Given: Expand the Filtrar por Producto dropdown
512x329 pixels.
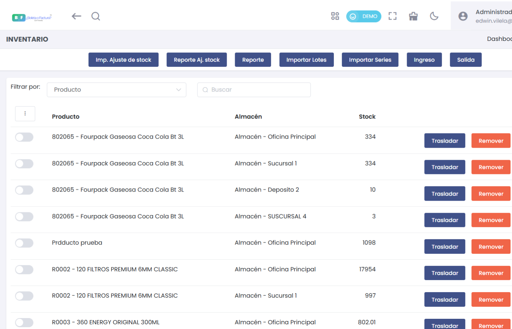Looking at the screenshot, I should (116, 90).
